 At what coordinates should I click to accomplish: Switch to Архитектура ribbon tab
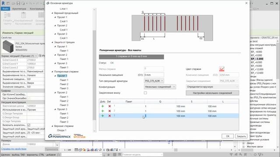(x=19, y=9)
